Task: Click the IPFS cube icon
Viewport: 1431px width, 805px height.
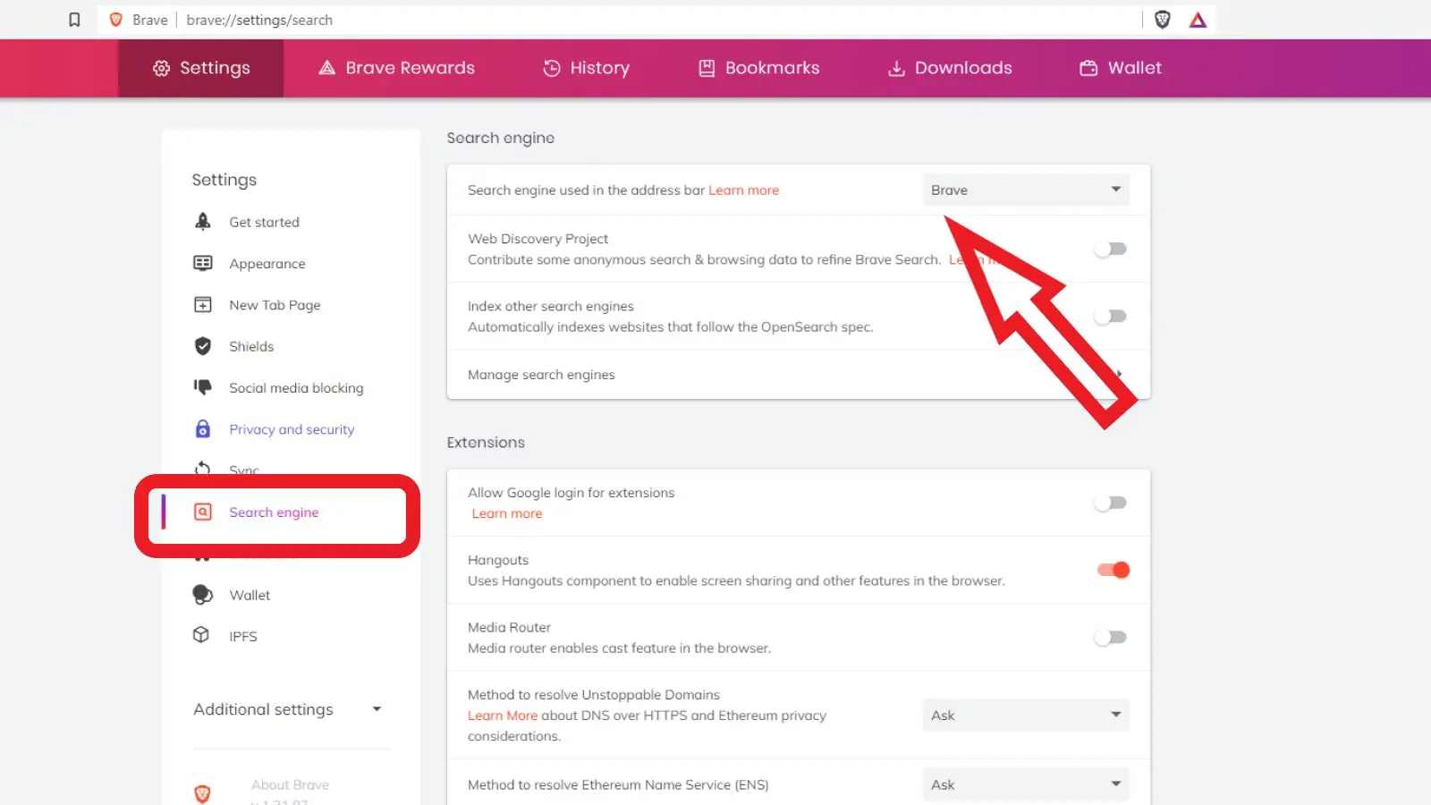Action: tap(201, 635)
